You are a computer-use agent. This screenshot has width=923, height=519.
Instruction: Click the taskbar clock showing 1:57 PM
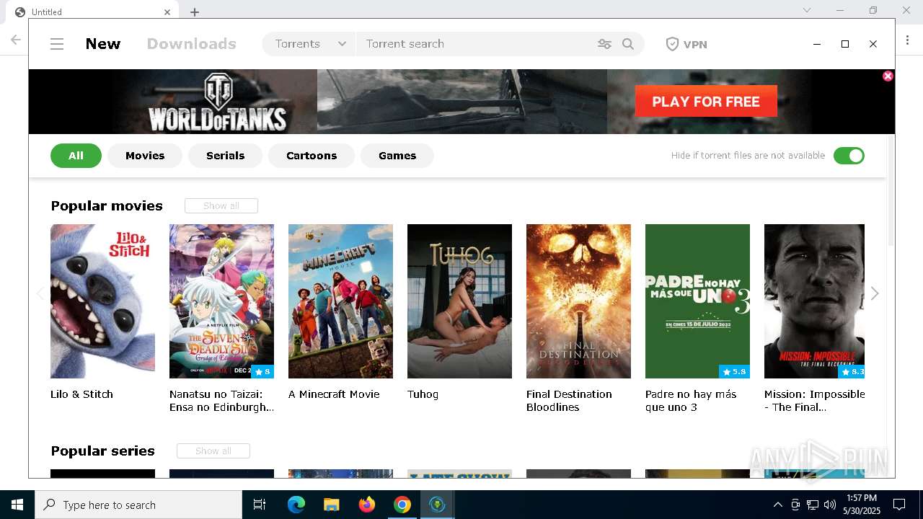pos(861,505)
